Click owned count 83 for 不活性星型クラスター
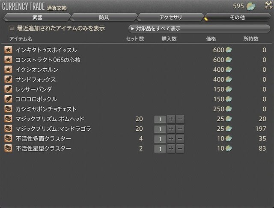This screenshot has height=208, width=274. click(262, 148)
